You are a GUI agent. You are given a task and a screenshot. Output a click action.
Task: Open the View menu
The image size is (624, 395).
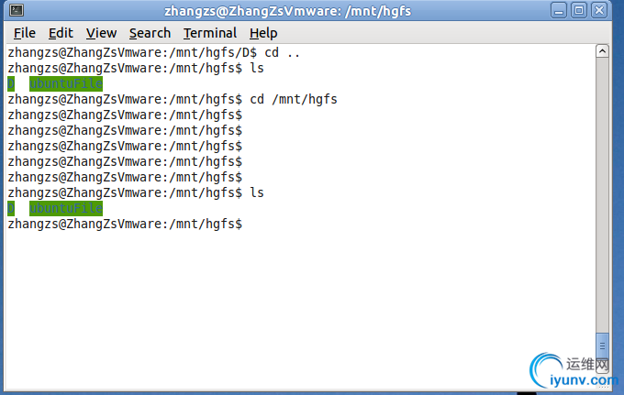coord(101,33)
